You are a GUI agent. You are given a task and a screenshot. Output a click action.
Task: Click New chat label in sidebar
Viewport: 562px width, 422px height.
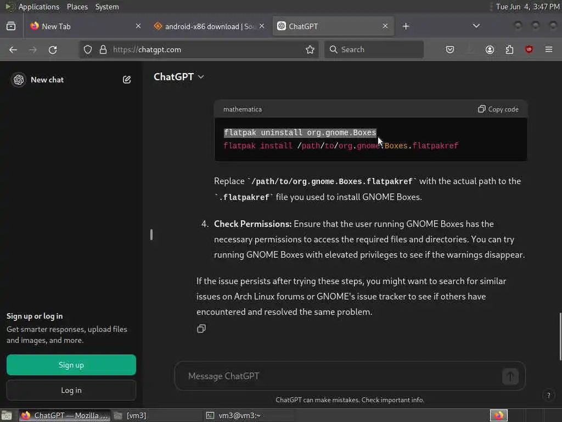47,80
